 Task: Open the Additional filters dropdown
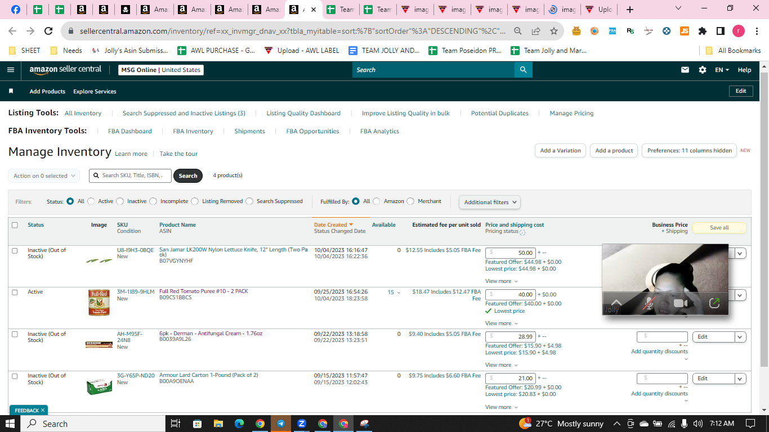(x=489, y=202)
